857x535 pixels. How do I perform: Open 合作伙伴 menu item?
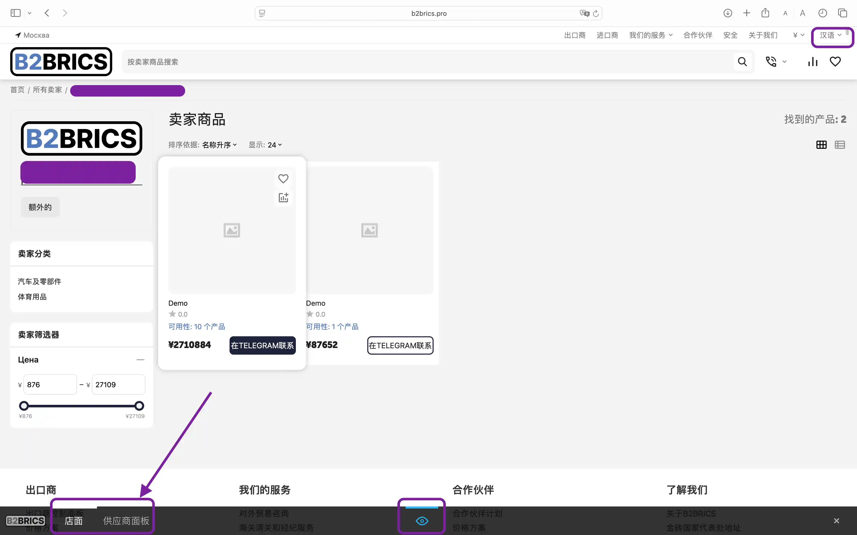click(x=698, y=35)
